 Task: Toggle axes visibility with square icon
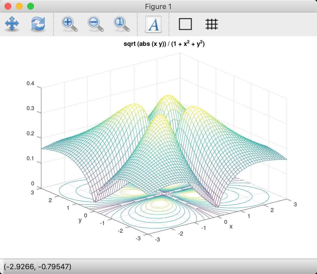[185, 24]
